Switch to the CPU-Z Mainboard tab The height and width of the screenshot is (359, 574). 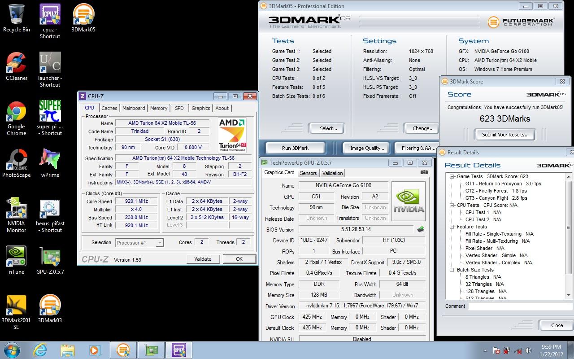click(x=134, y=108)
